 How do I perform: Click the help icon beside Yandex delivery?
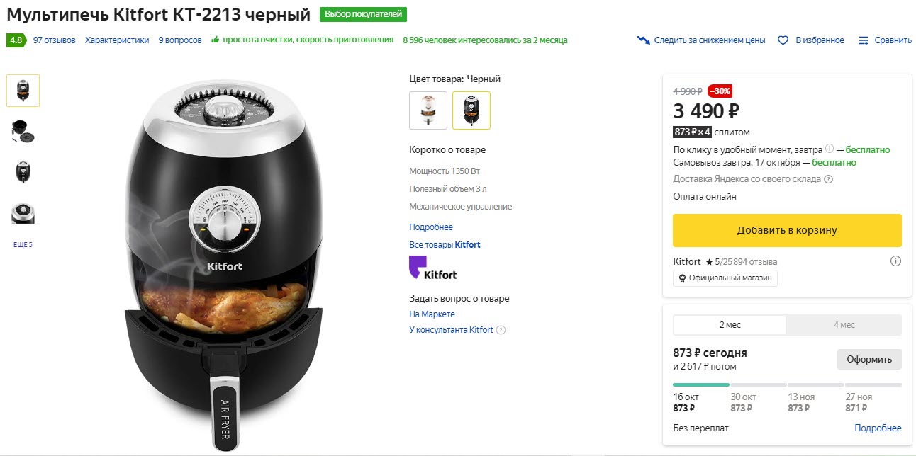(829, 179)
